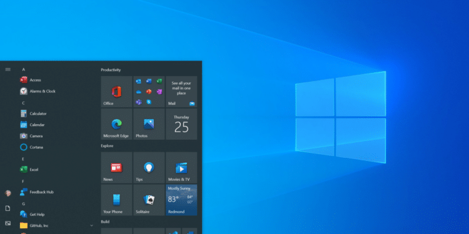The width and height of the screenshot is (469, 234).
Task: Click OneNote icon in Office folder tile
Action: (159, 92)
